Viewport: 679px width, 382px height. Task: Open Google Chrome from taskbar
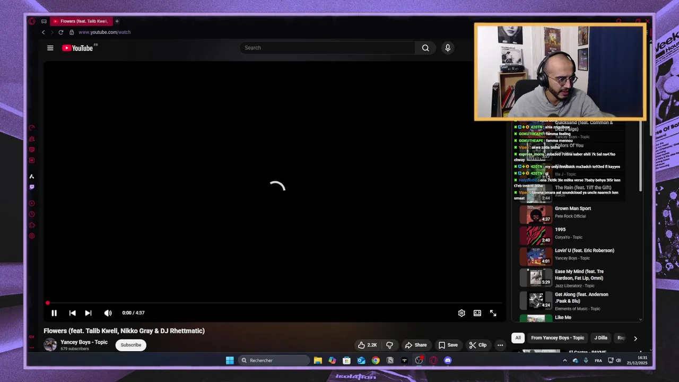pos(376,361)
